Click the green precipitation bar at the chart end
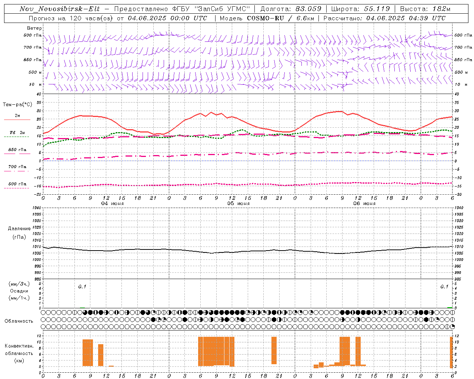The width and height of the screenshot is (474, 379). click(450, 307)
